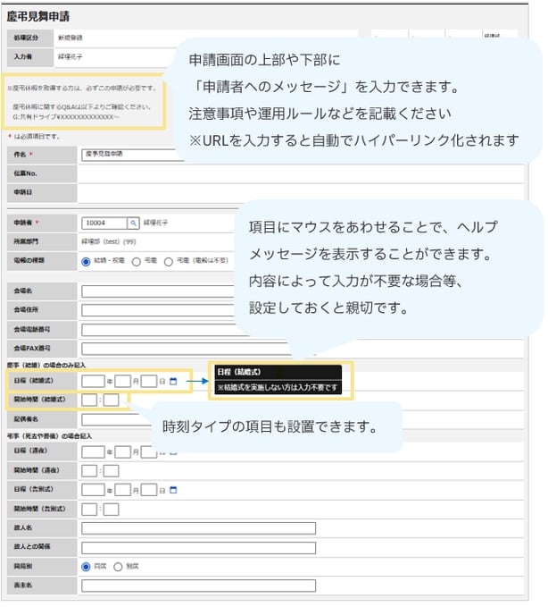The width and height of the screenshot is (548, 607).
Task: Click 経理花子 name beside the 申請者 code
Action: (x=156, y=223)
